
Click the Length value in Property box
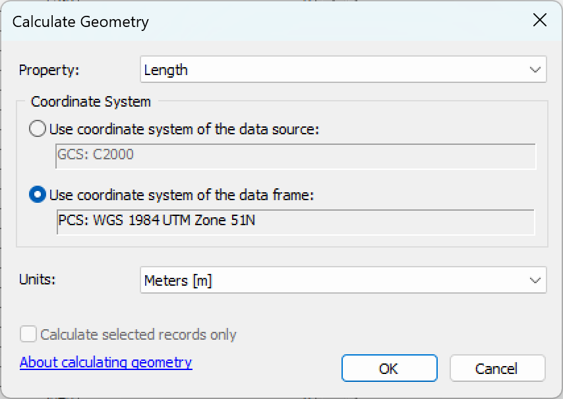point(165,70)
